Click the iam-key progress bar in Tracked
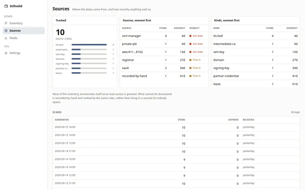This screenshot has height=190, width=305. point(89,54)
